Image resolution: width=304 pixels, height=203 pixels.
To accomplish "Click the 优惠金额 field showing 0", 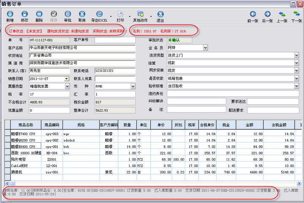I will [x=49, y=110].
